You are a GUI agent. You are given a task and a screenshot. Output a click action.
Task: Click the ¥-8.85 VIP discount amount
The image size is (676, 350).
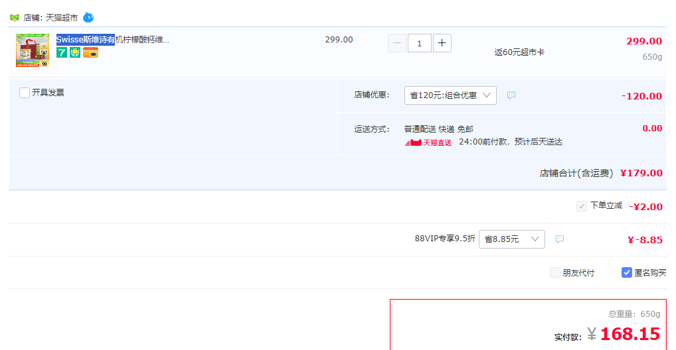coord(645,240)
